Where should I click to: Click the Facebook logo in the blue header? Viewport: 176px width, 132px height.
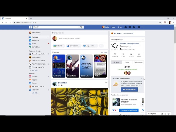(x=31, y=27)
